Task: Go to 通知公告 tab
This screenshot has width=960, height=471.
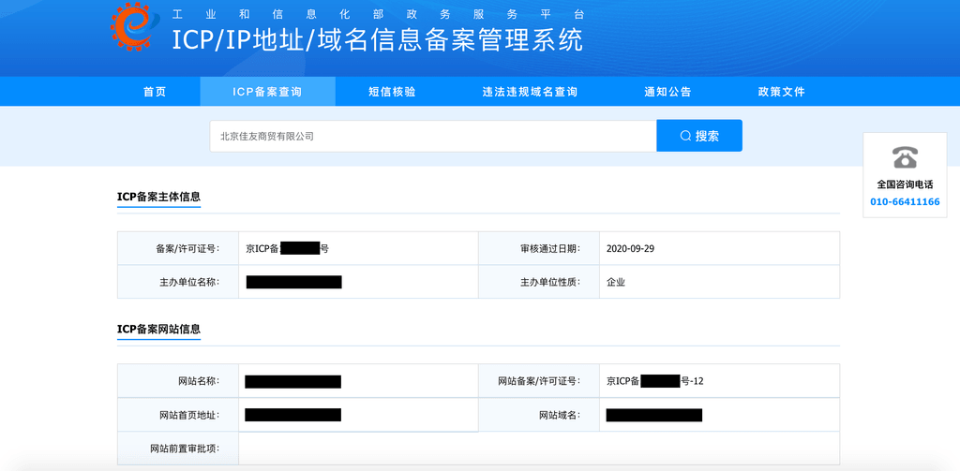Action: pyautogui.click(x=667, y=92)
